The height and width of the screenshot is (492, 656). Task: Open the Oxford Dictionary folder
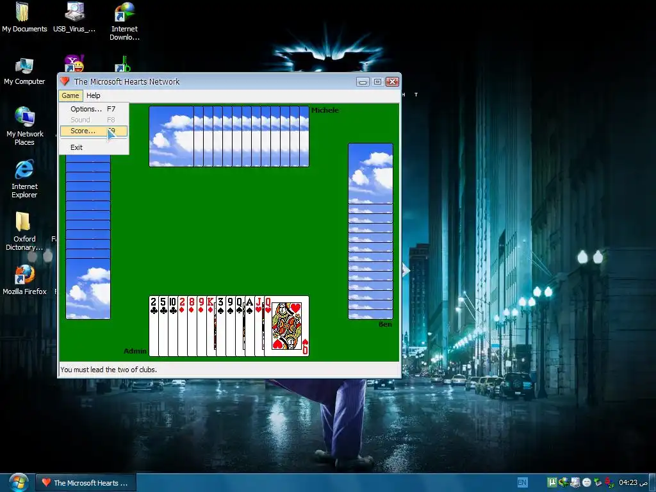click(x=24, y=231)
